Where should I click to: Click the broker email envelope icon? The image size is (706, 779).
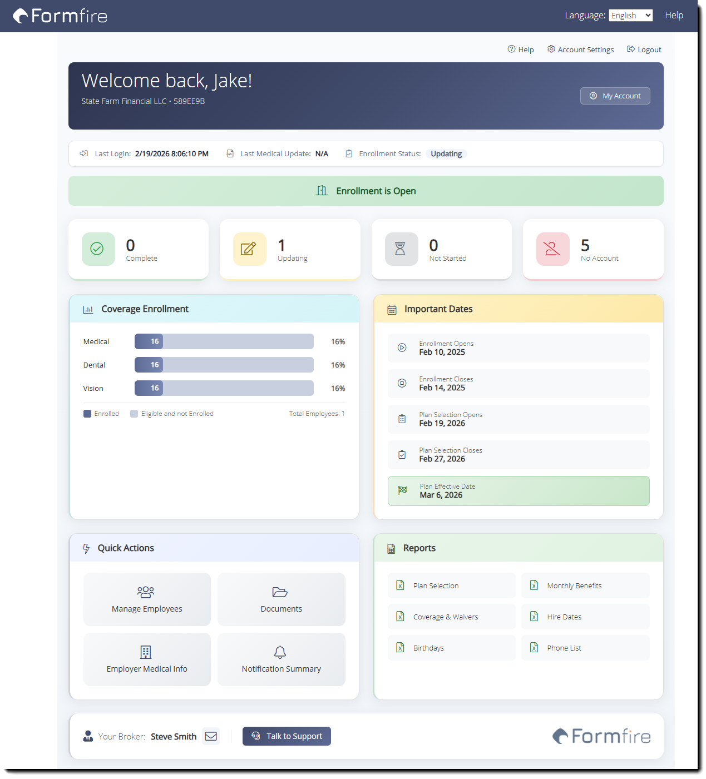pos(211,736)
